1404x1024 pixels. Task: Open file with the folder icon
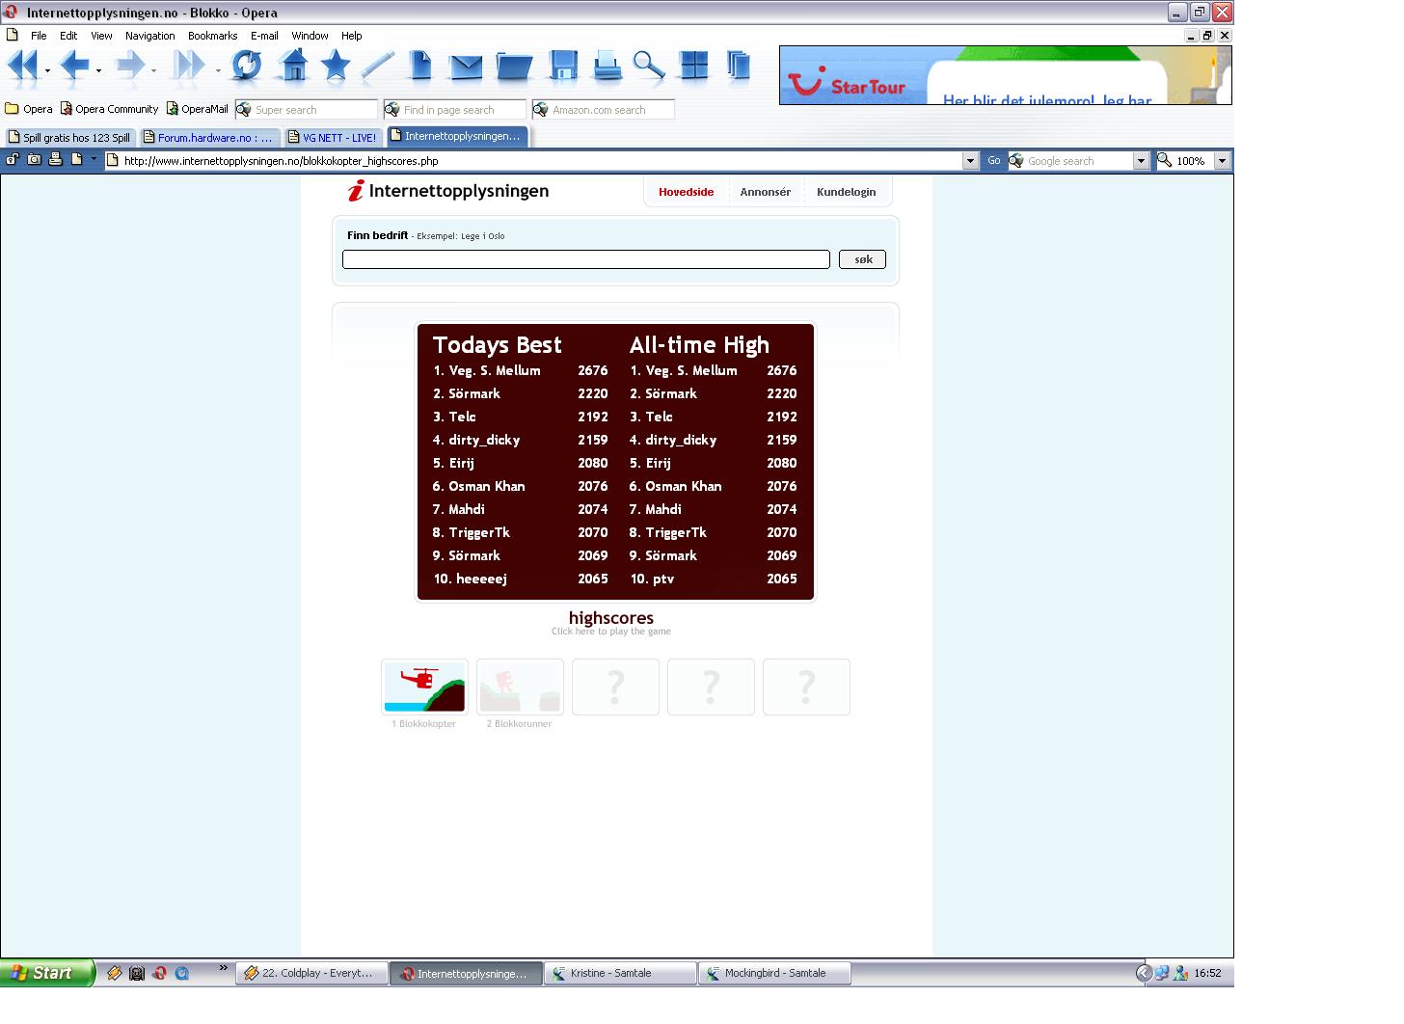[x=514, y=67]
